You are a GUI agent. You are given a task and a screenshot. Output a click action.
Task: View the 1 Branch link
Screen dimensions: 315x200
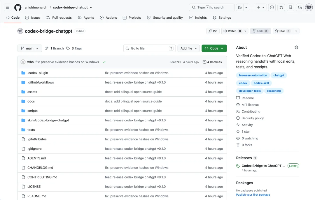[x=55, y=48]
